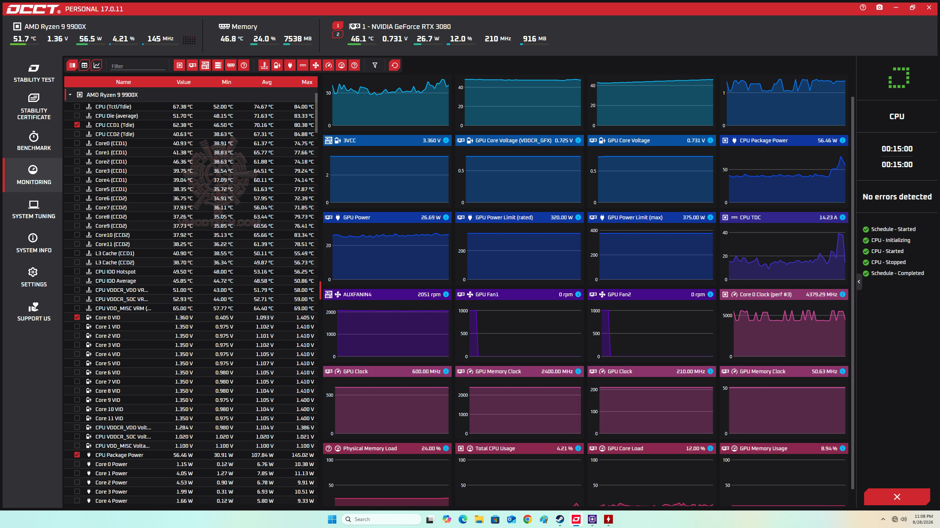
Task: Toggle the temperature sensor filter icon
Action: [x=264, y=66]
